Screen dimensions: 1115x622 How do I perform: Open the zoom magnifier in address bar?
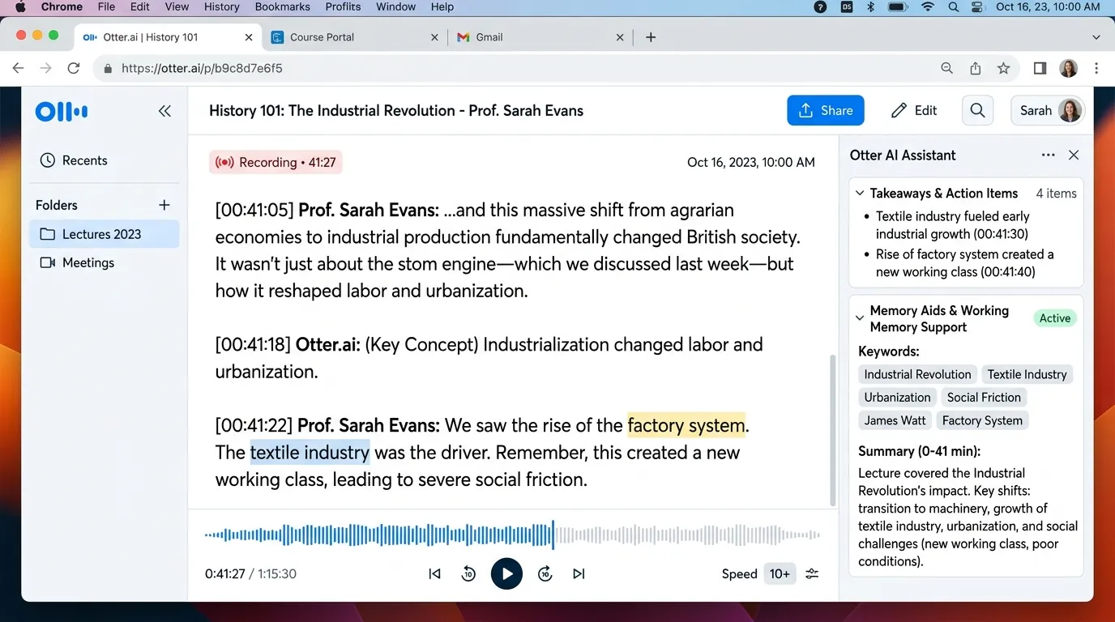946,69
